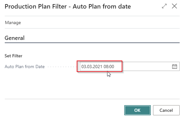Select the Manage action tab
The image size is (186, 121).
point(13,22)
